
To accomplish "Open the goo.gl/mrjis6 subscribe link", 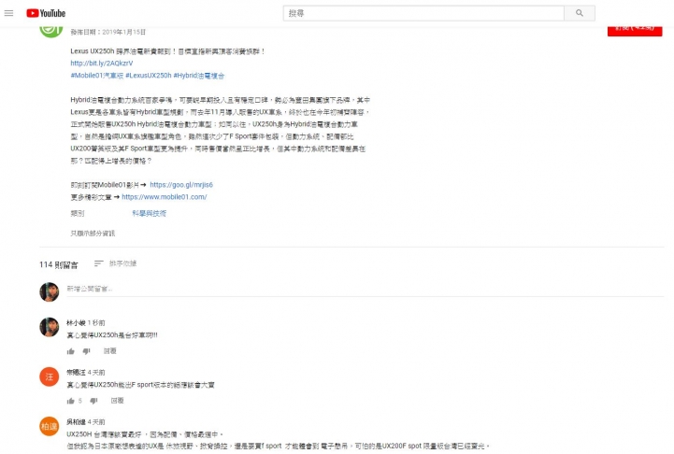I will coord(181,185).
